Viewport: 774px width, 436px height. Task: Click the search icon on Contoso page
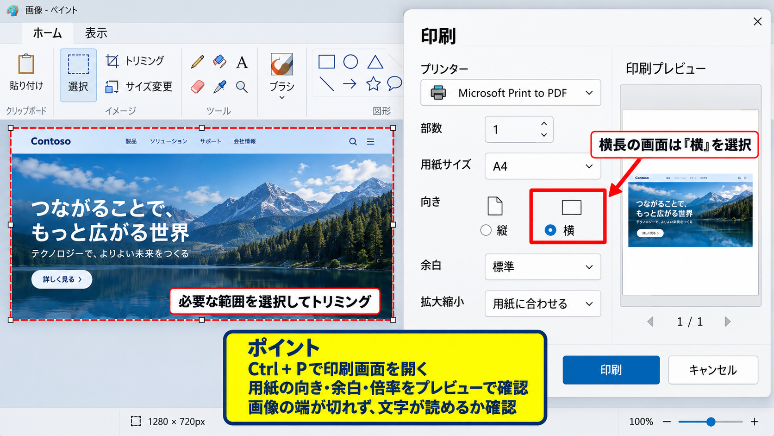(x=353, y=142)
